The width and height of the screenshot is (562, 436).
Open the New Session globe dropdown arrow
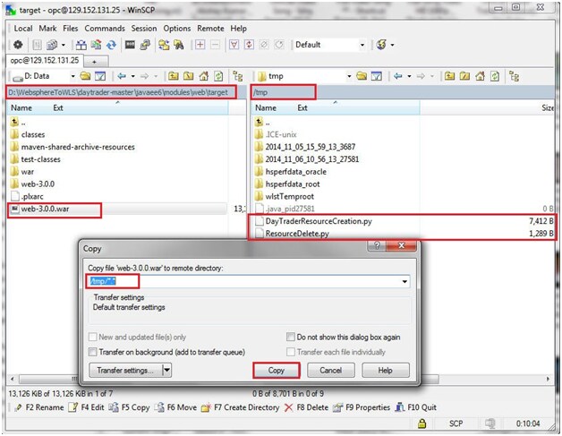(392, 45)
